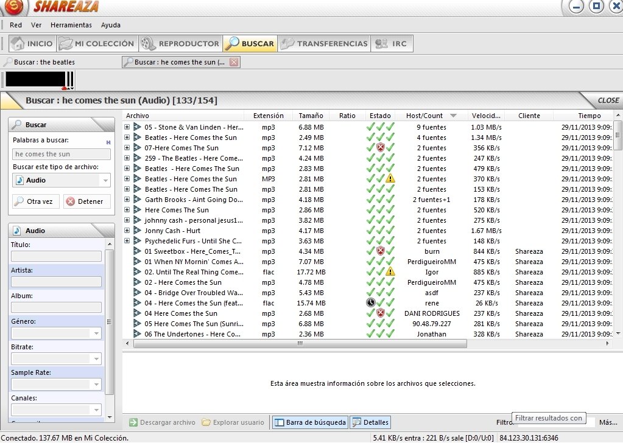Sort by the Extensión column header

tap(268, 116)
